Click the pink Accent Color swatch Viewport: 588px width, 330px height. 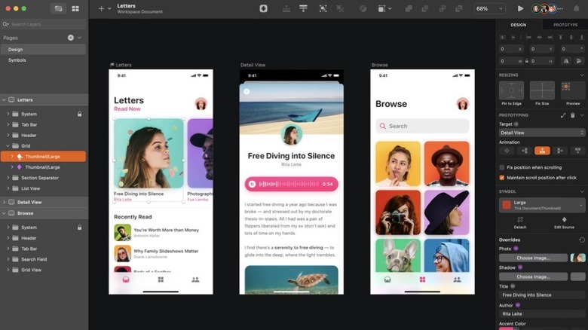tap(506, 328)
